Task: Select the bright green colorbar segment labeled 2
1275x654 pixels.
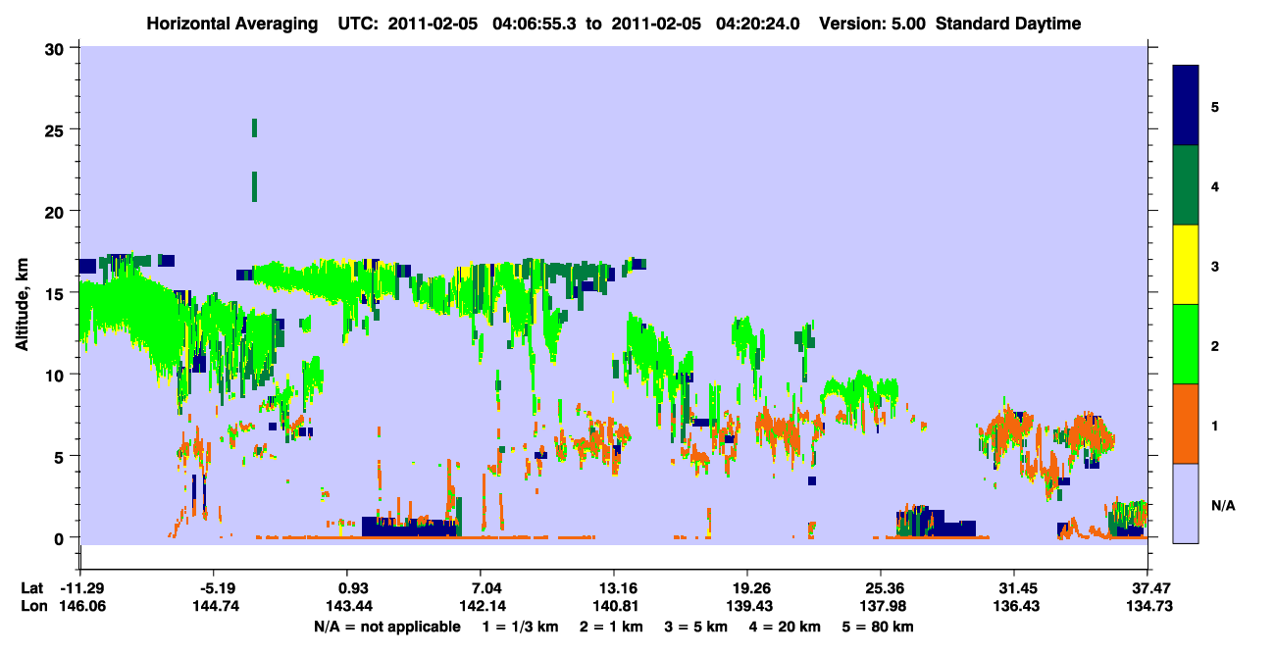Action: click(x=1186, y=344)
